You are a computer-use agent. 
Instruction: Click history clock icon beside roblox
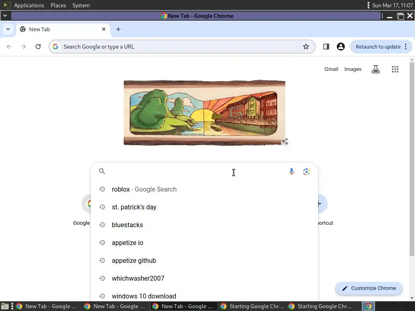coord(102,189)
